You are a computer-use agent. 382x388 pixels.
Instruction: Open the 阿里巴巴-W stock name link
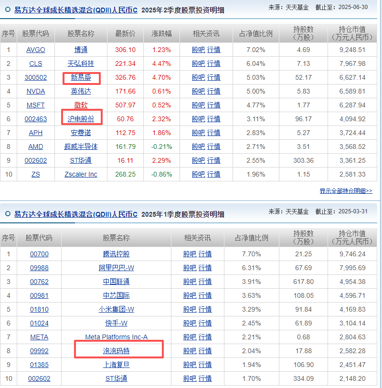point(116,268)
